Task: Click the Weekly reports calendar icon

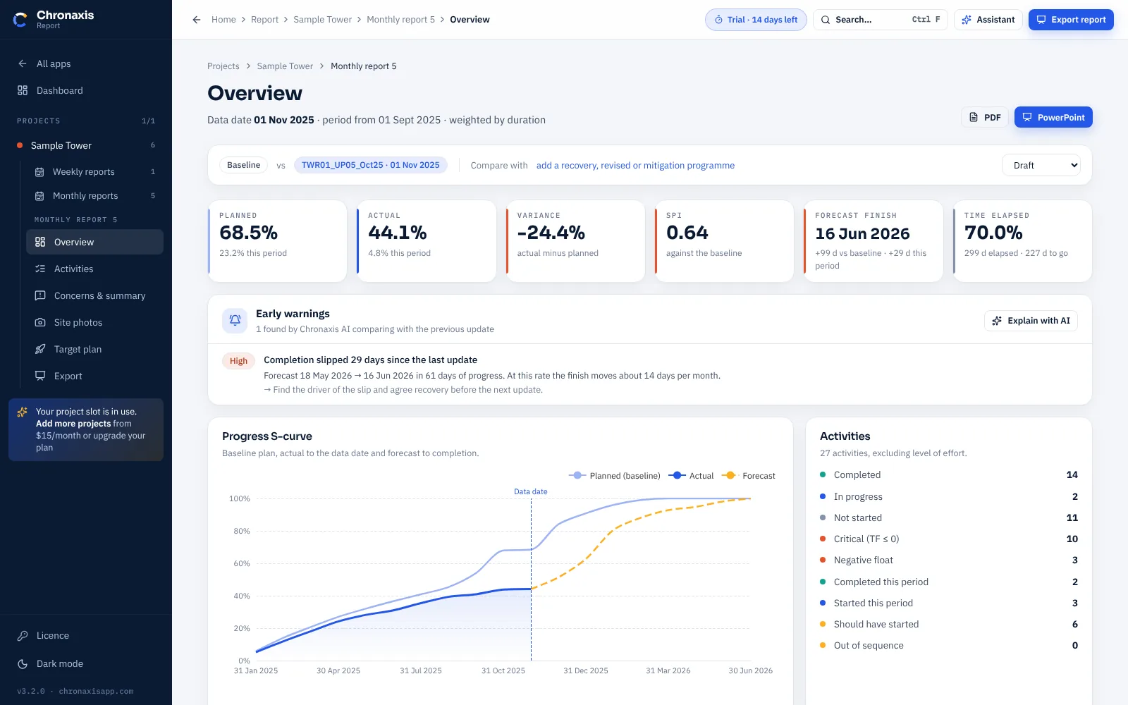Action: click(40, 172)
